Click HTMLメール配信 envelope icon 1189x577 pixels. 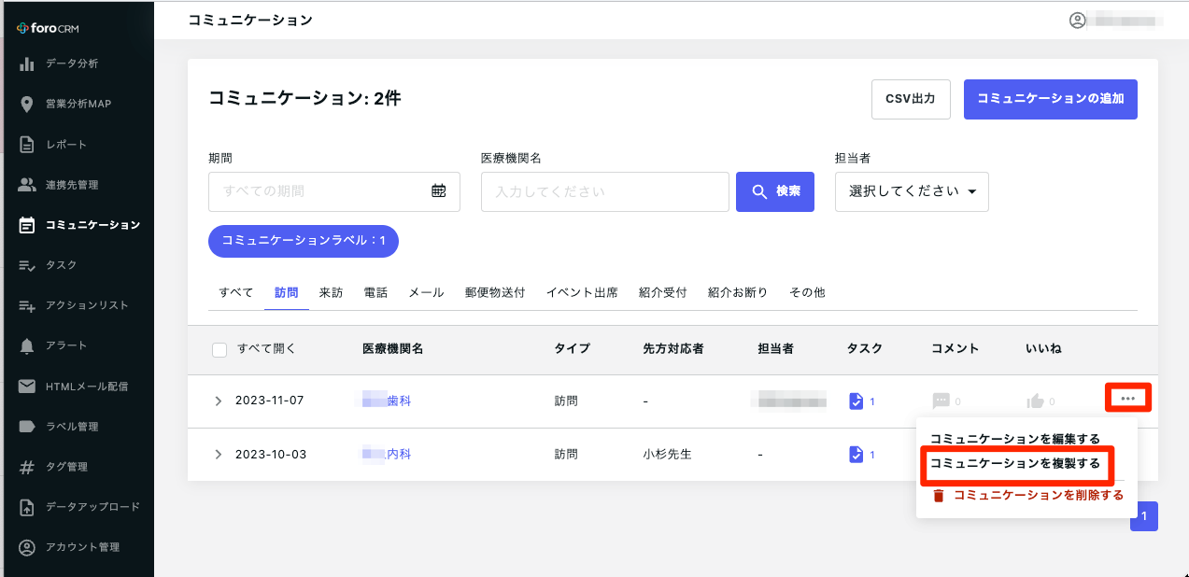click(x=27, y=387)
